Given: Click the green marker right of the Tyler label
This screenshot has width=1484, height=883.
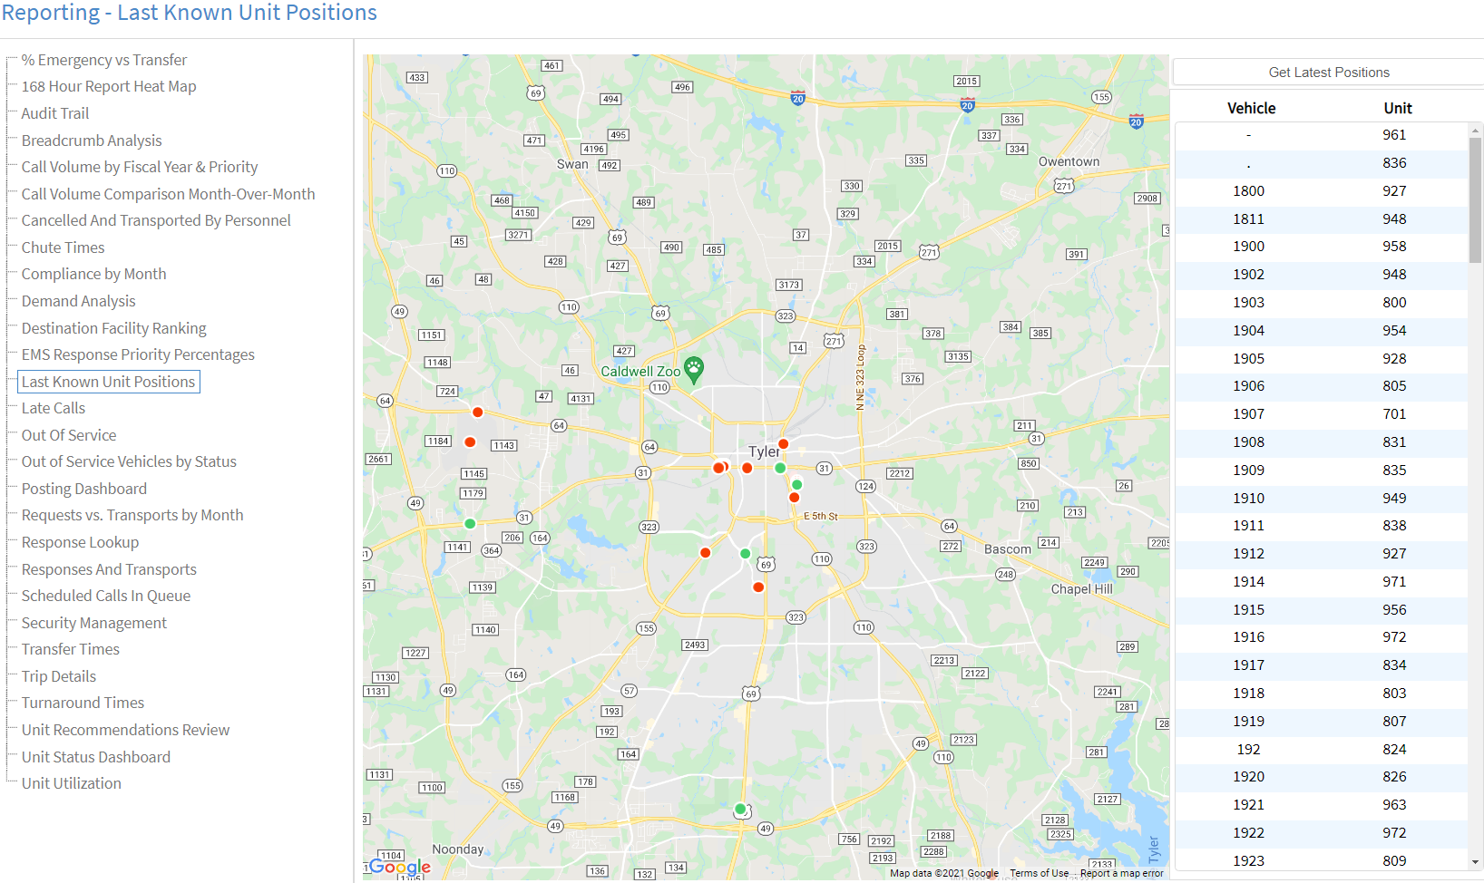Looking at the screenshot, I should (780, 468).
